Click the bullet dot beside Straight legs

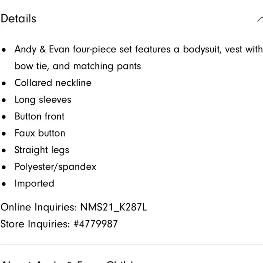tap(4, 151)
